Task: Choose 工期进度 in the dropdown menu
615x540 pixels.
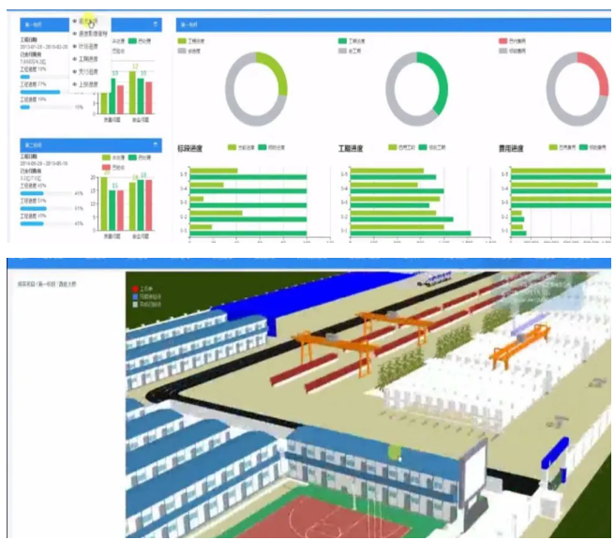Action: [x=88, y=59]
